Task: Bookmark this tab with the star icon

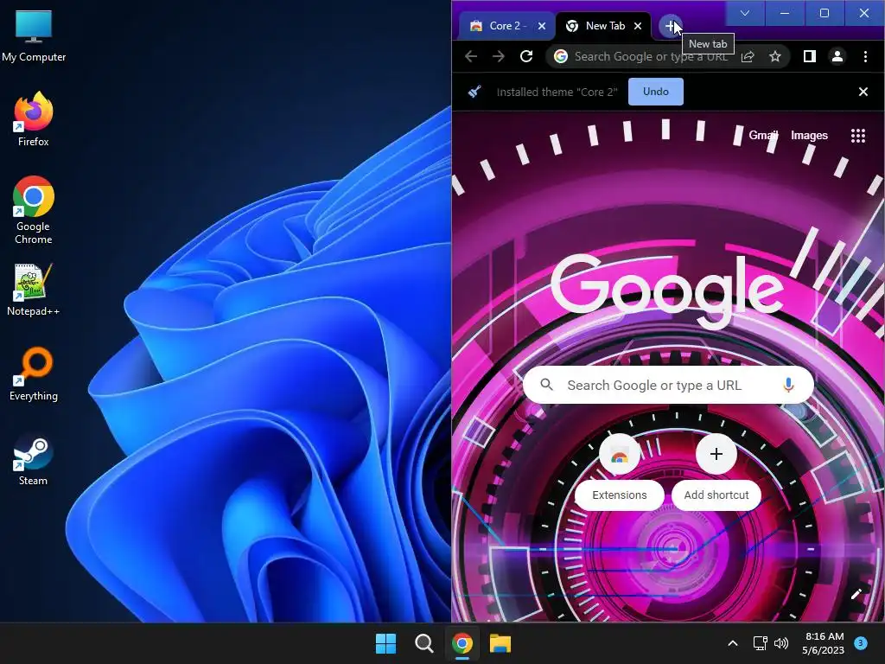Action: [775, 56]
